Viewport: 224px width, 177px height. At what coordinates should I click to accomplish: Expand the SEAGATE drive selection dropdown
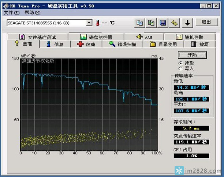tap(89, 23)
